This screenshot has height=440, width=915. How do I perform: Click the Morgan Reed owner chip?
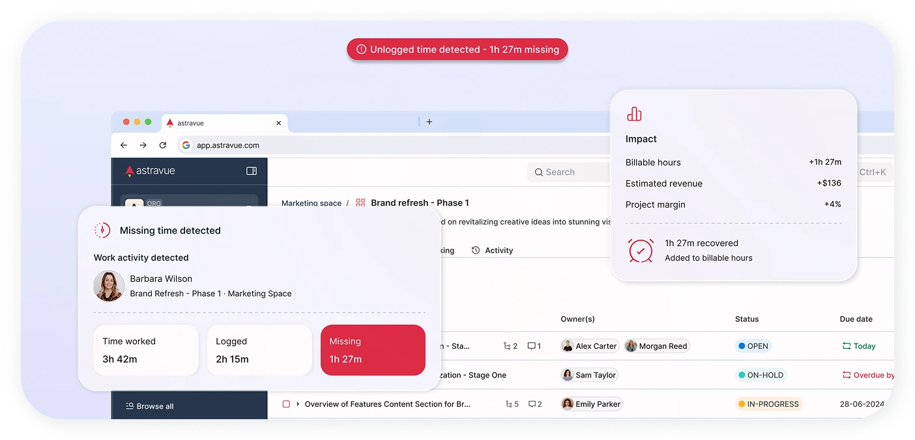(657, 346)
